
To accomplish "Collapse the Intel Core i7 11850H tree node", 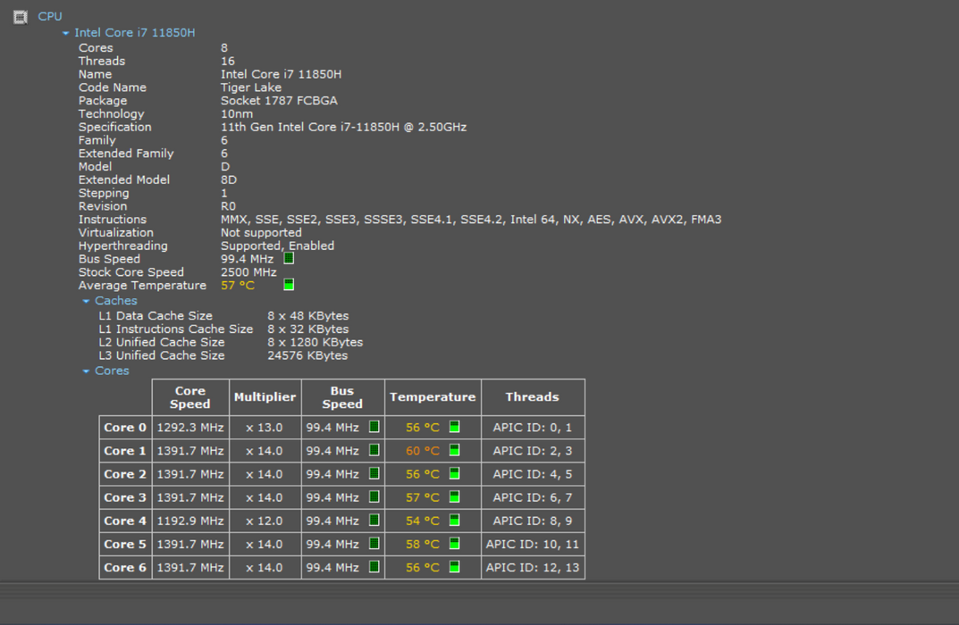I will (x=65, y=33).
